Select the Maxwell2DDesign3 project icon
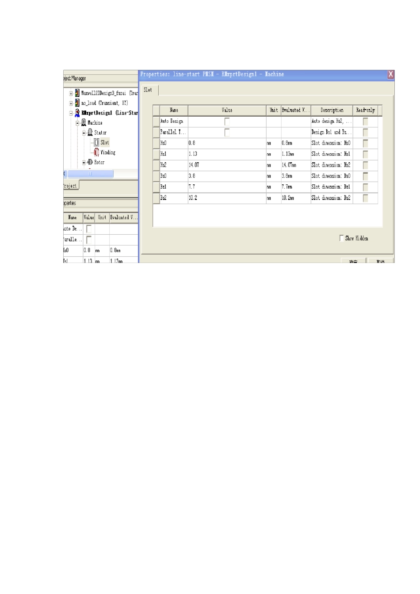Viewport: 420px width, 594px height. point(77,93)
